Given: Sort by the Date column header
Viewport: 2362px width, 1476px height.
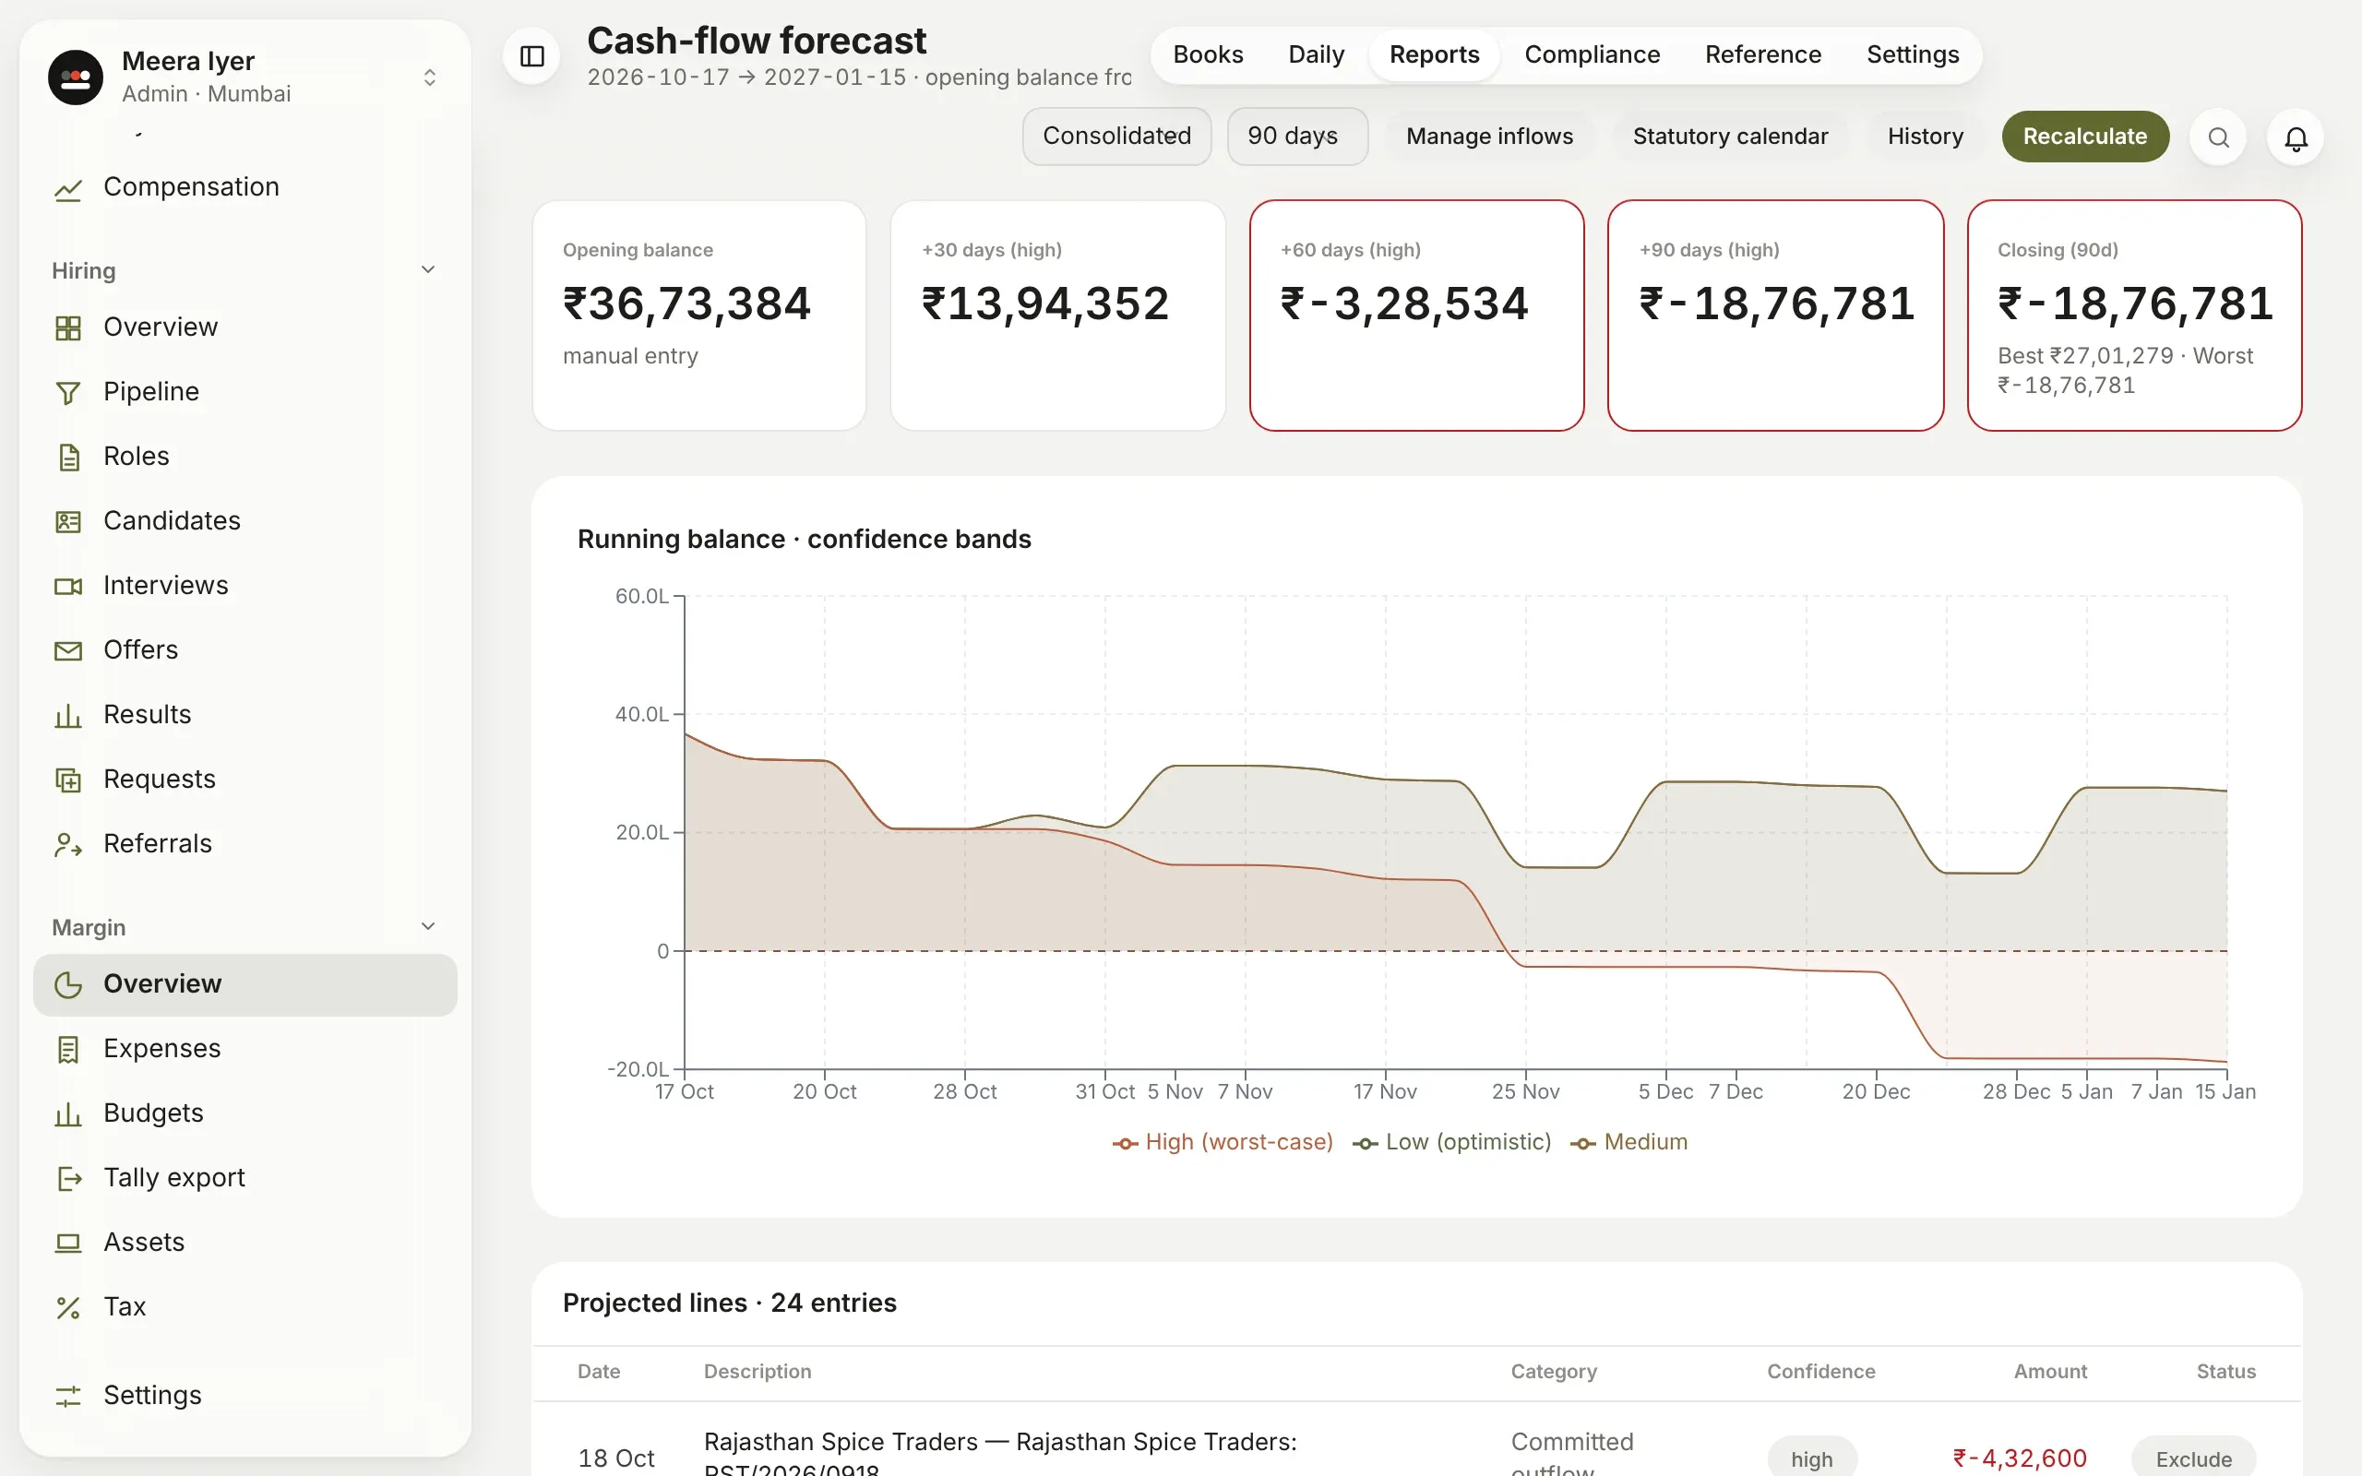Looking at the screenshot, I should (598, 1372).
